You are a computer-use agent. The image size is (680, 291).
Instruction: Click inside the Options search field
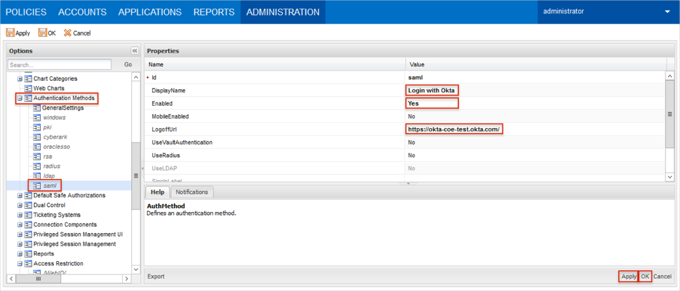click(59, 65)
